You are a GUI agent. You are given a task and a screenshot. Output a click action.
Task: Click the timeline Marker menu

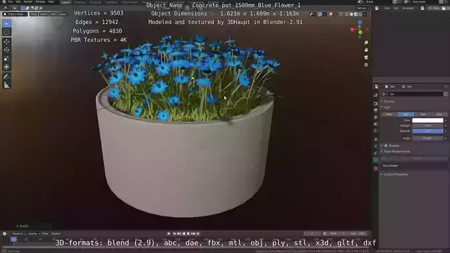56,234
